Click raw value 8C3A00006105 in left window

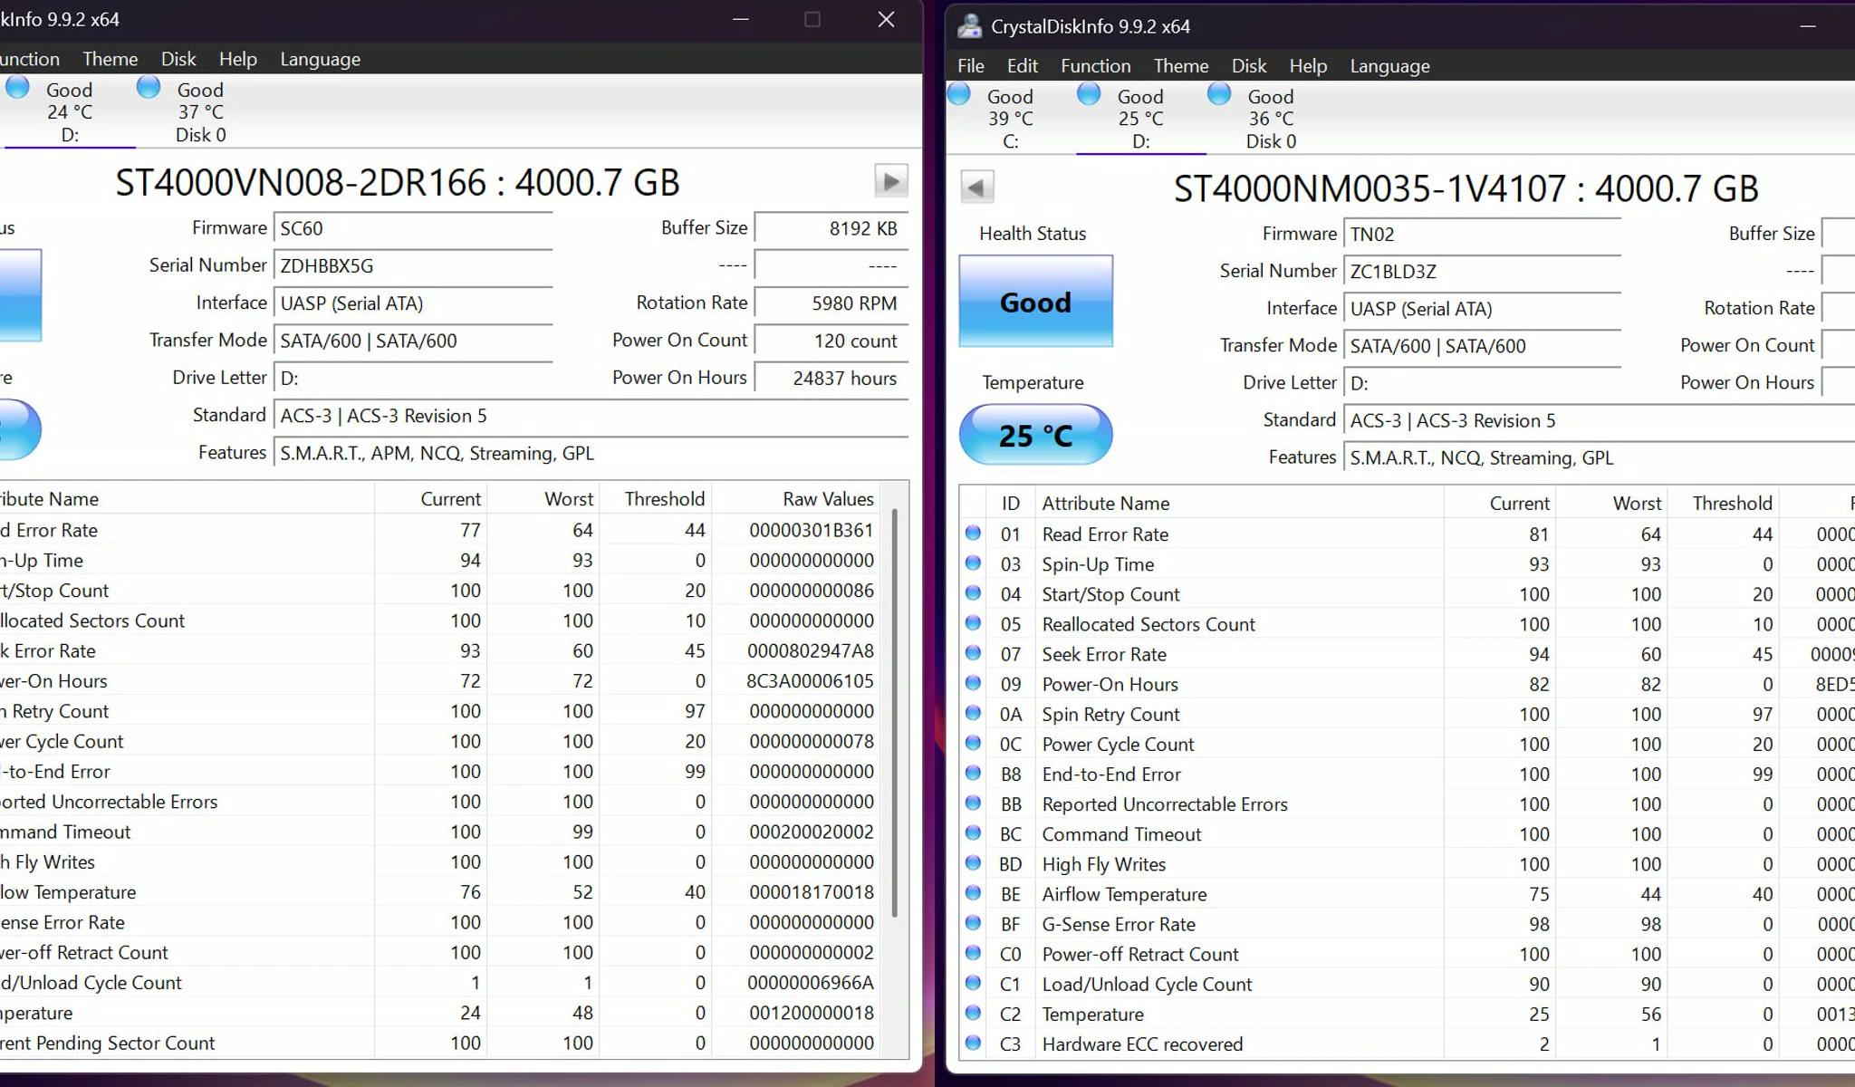pos(810,681)
